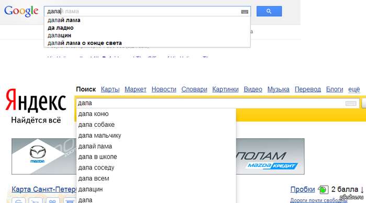The height and width of the screenshot is (203, 366).
Task: Click the Mazda logo banner
Action: click(x=44, y=157)
